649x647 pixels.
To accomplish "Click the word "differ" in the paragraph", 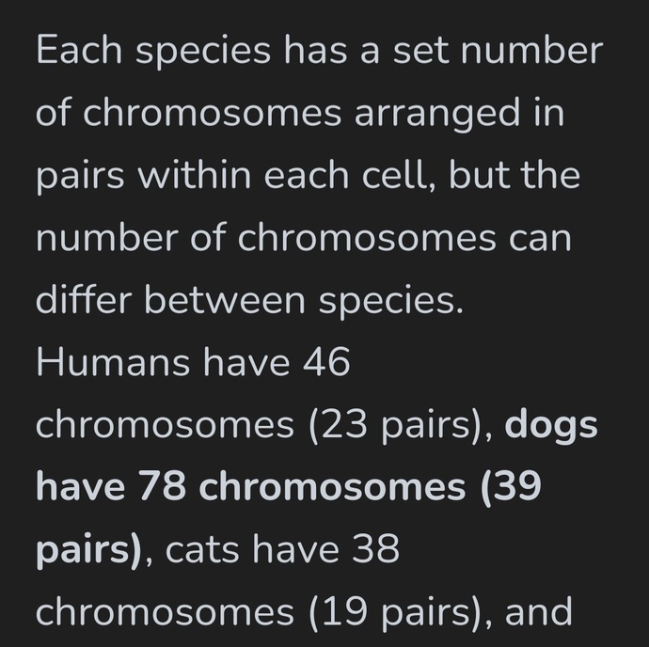I will tap(84, 299).
